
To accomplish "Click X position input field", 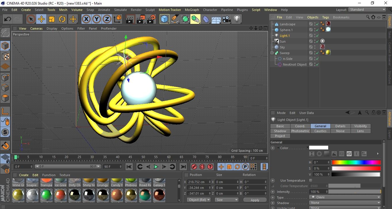I will coord(199,182).
